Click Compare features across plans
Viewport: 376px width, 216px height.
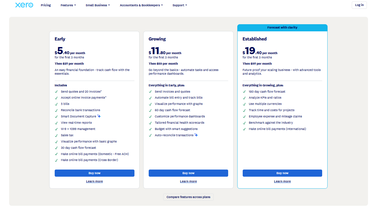(188, 197)
